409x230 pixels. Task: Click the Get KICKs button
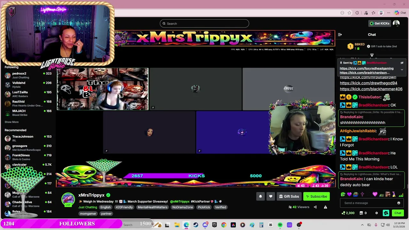click(x=380, y=23)
